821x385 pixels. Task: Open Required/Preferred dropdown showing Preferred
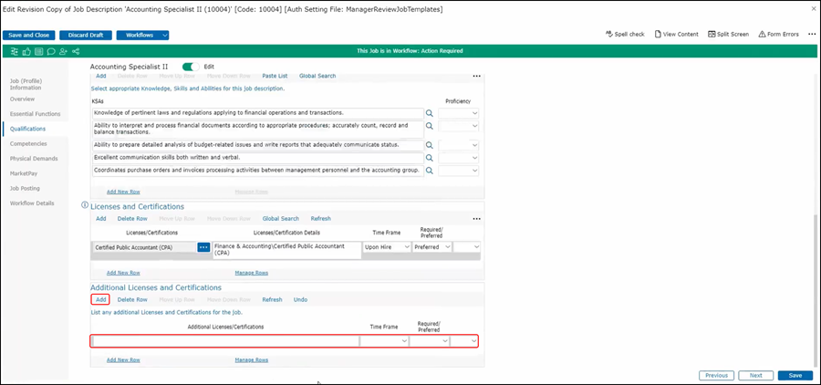pos(430,247)
